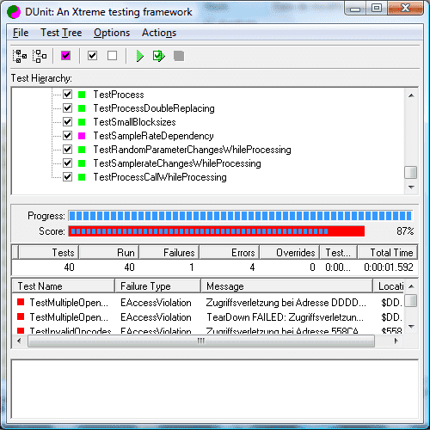
Task: Click the Errors column header
Action: click(x=230, y=253)
